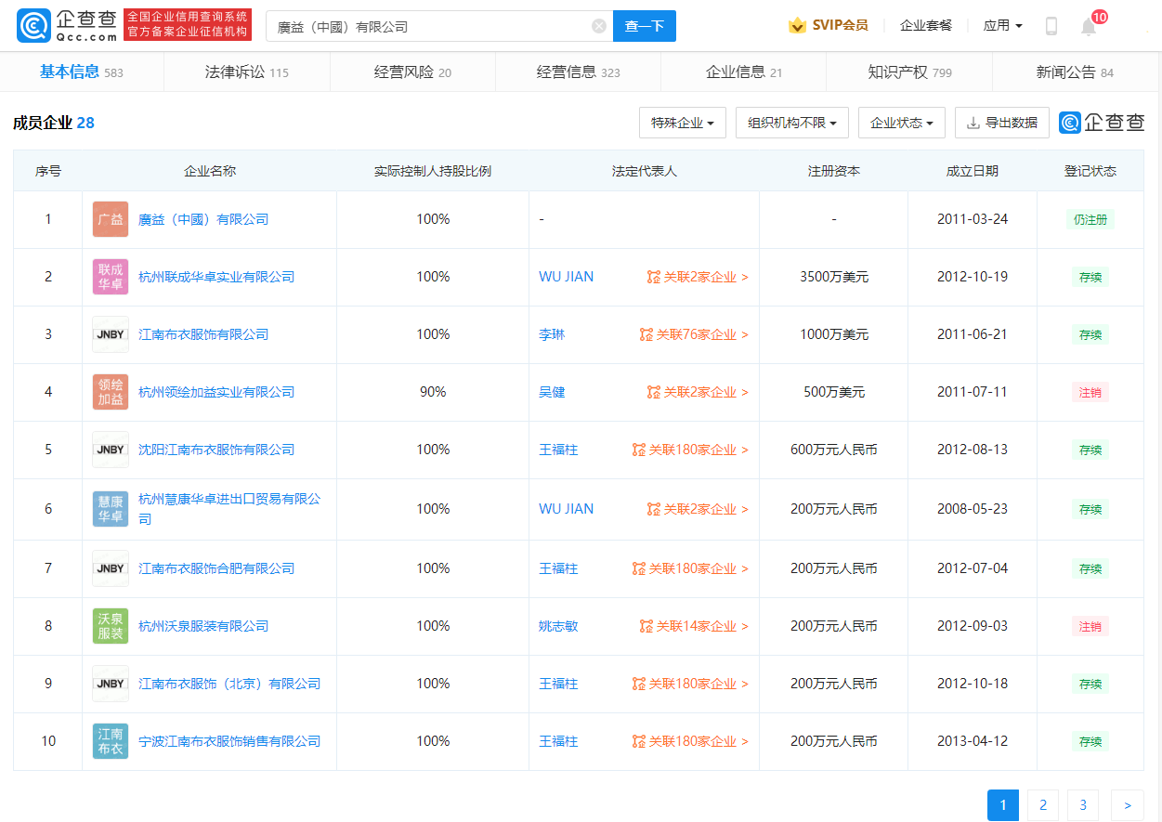Viewport: 1162px width, 822px height.
Task: Open legal representative 李琳 profile
Action: pos(552,334)
